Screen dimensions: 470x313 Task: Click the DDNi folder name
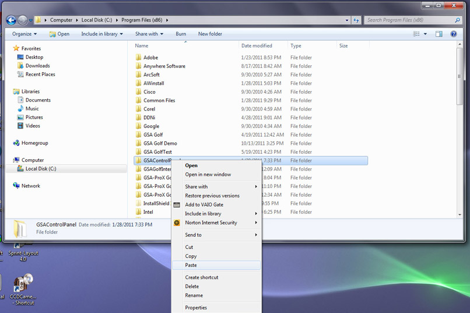coord(149,117)
